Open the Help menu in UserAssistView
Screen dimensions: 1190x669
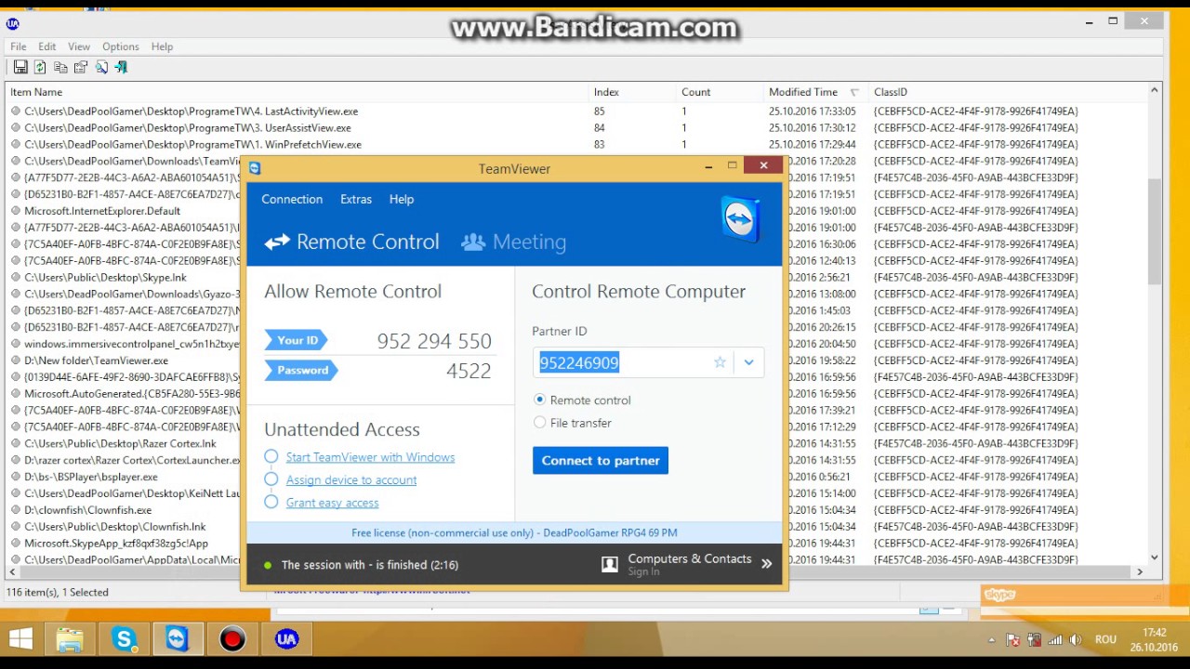(162, 46)
